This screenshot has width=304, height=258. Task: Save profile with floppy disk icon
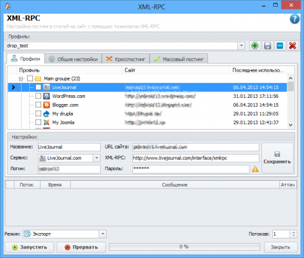pyautogui.click(x=268, y=46)
